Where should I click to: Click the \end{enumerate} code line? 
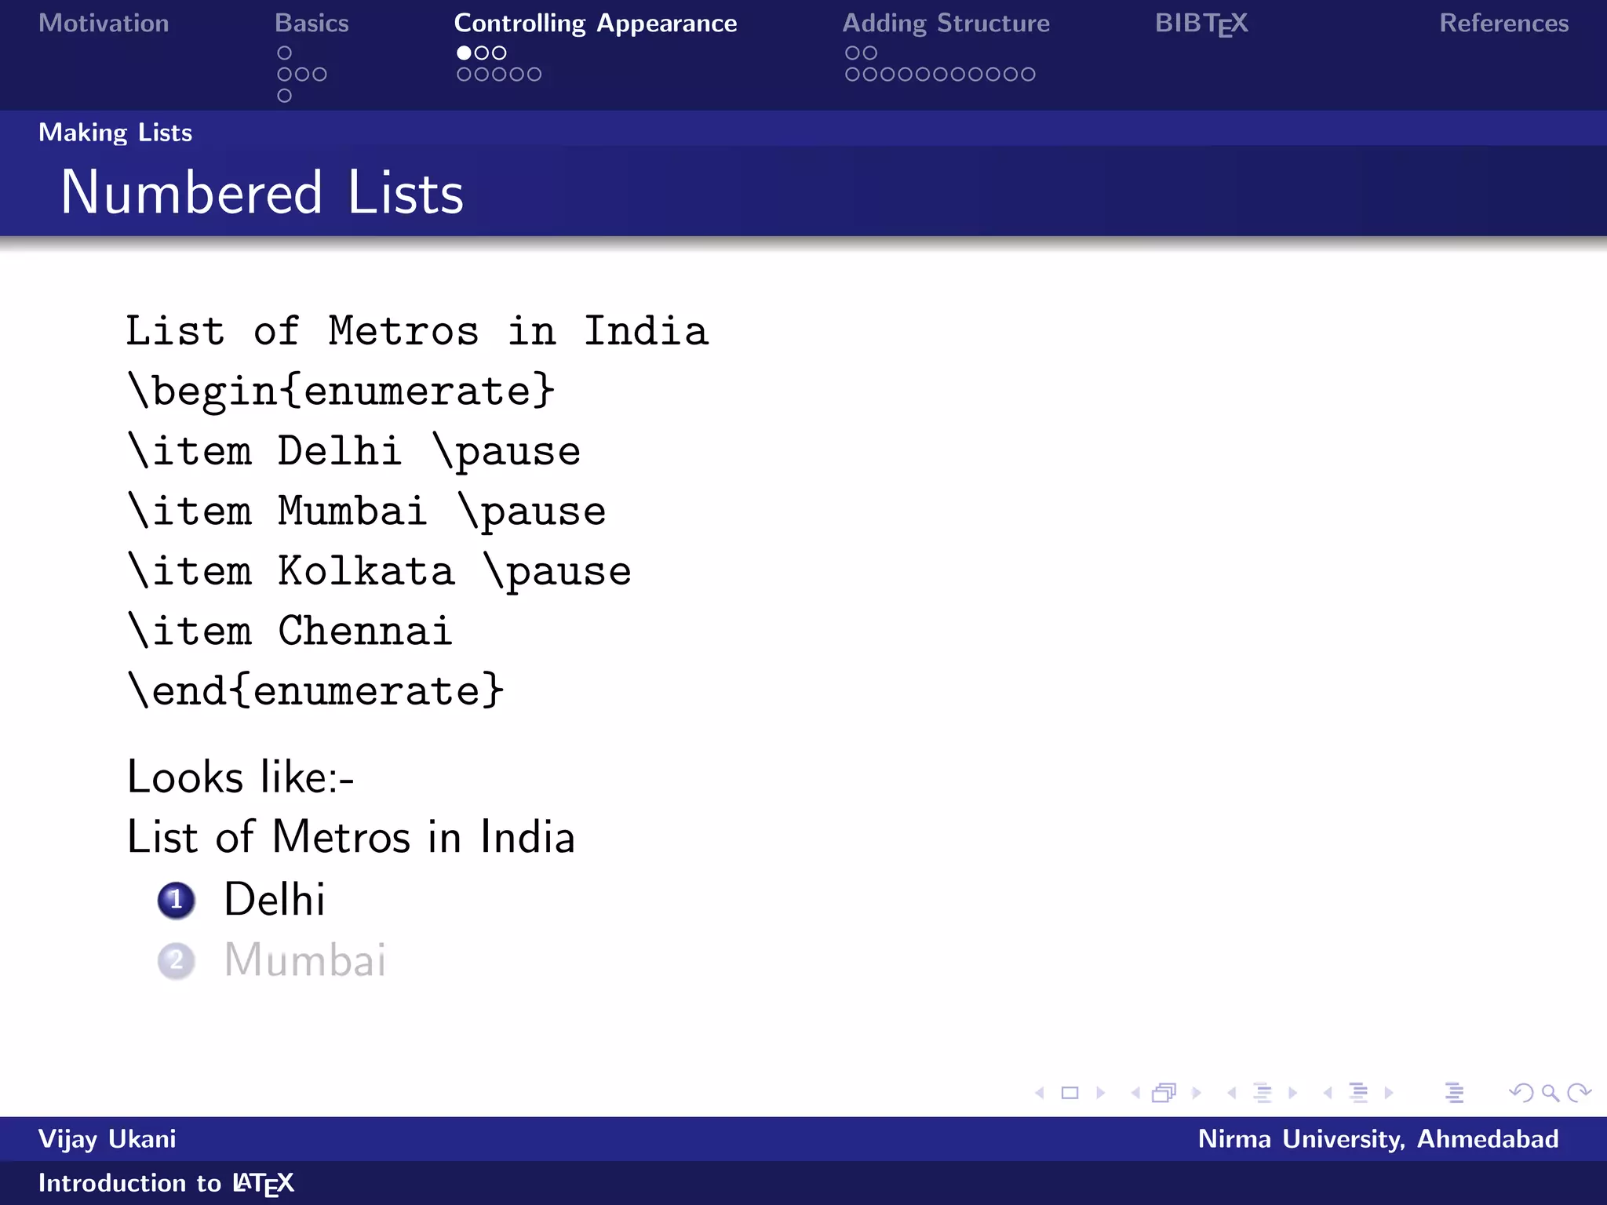pos(315,690)
